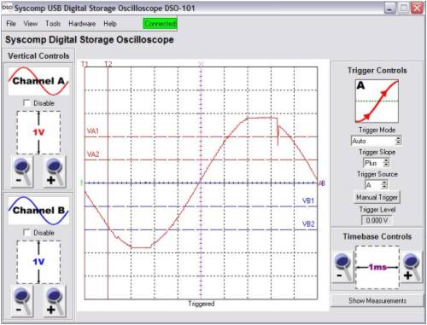This screenshot has width=427, height=325.
Task: Change the Trigger Mode Auto spinner
Action: pyautogui.click(x=377, y=141)
